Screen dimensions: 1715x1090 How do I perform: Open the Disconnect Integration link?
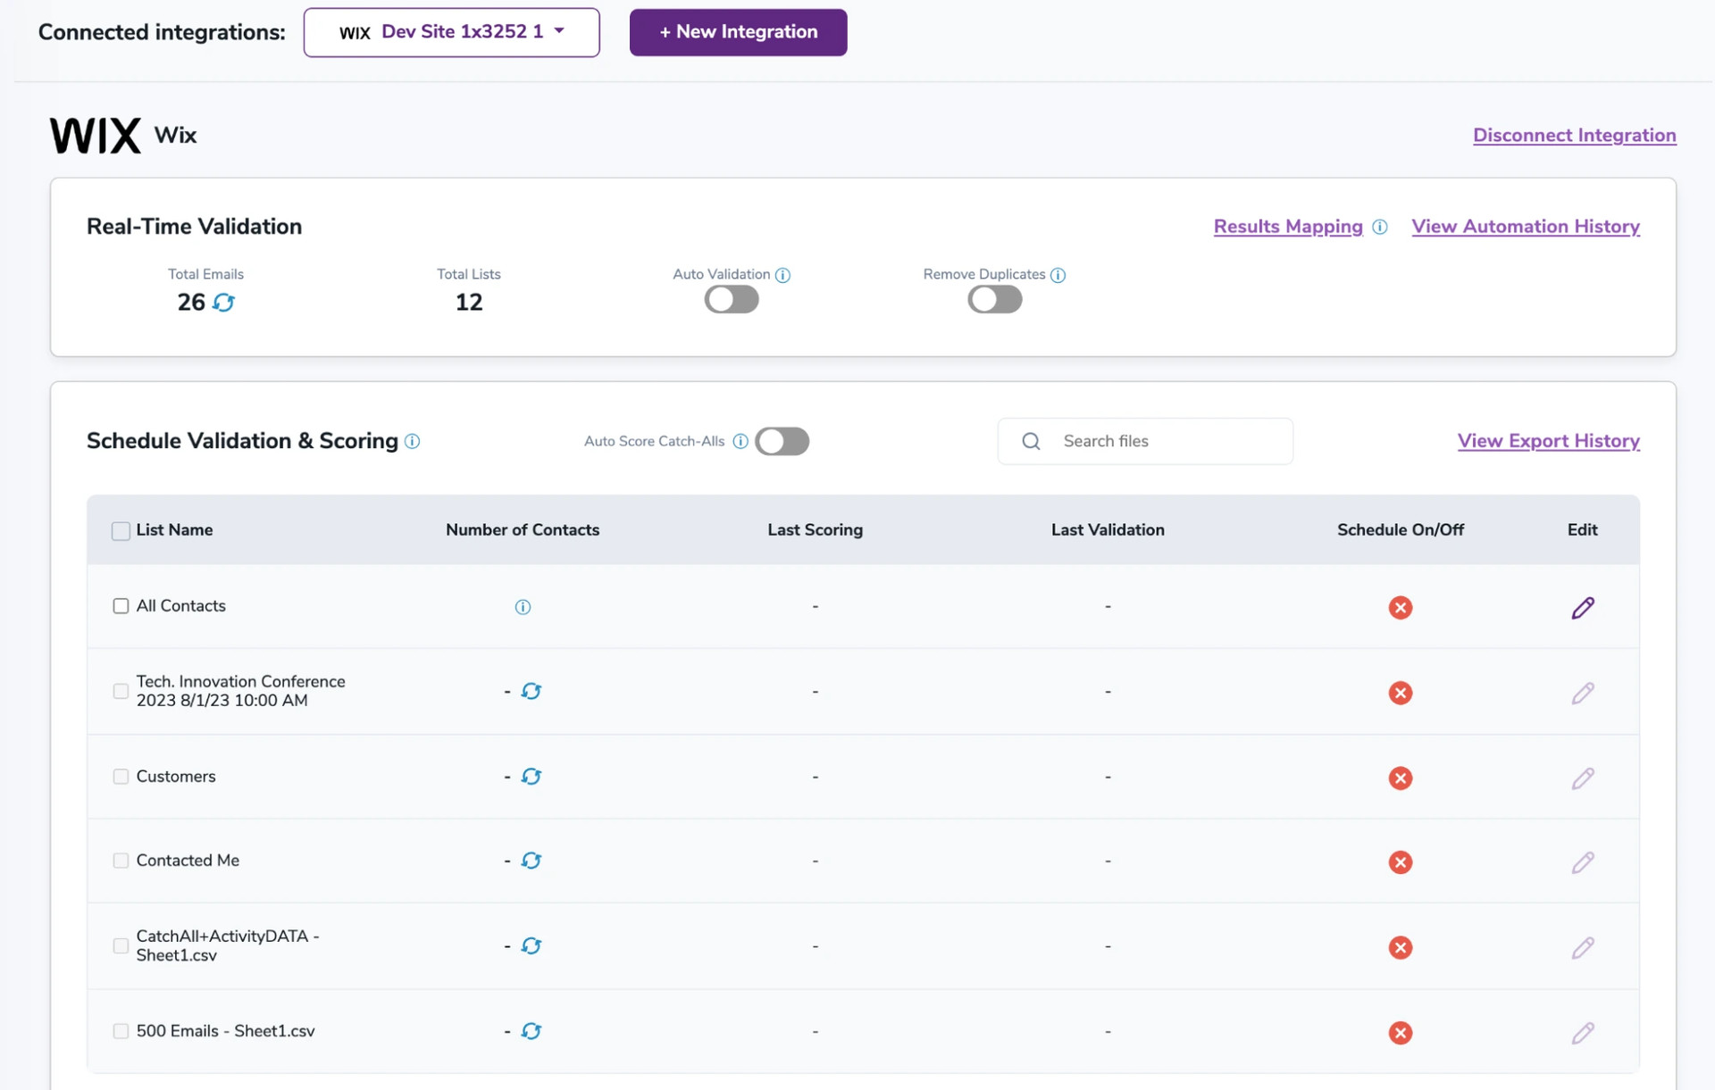(1574, 136)
